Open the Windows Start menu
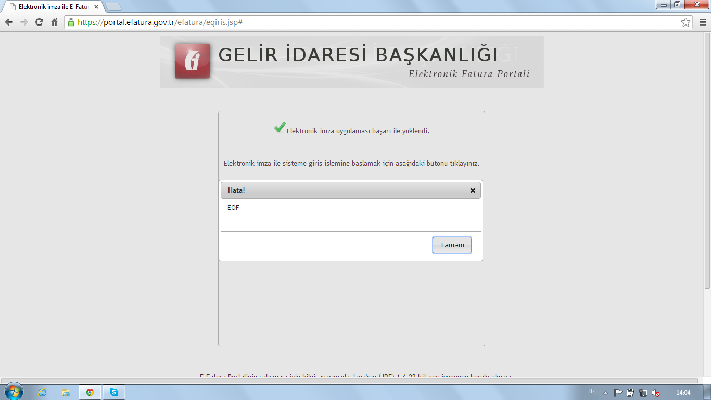 click(14, 392)
